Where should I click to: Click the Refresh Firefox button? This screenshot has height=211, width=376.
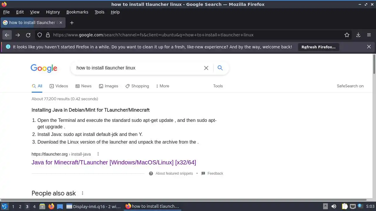pos(318,47)
